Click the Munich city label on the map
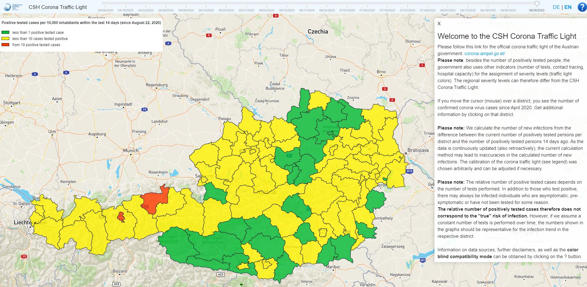 (x=131, y=150)
